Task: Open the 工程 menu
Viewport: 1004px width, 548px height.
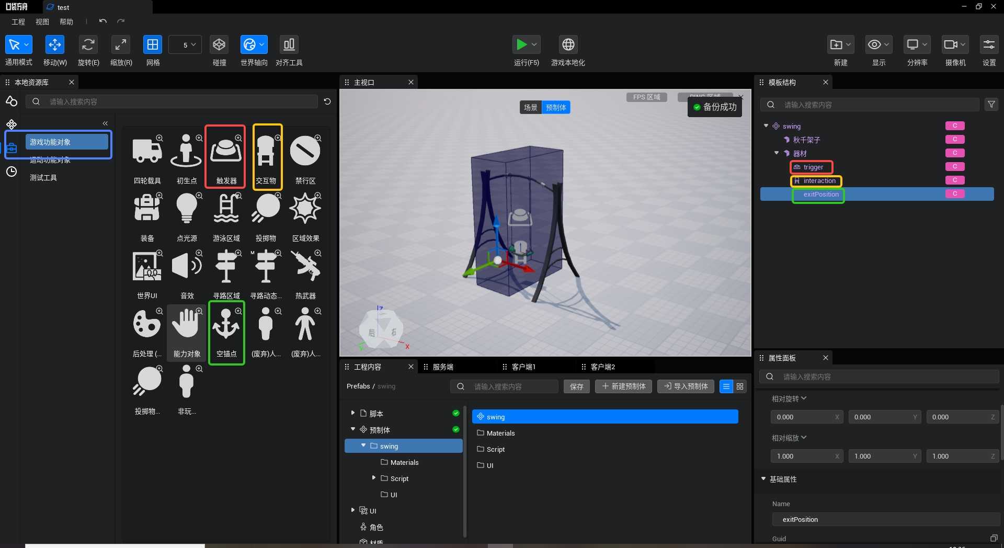Action: tap(18, 22)
